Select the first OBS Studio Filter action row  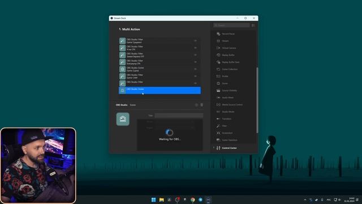[x=160, y=41]
